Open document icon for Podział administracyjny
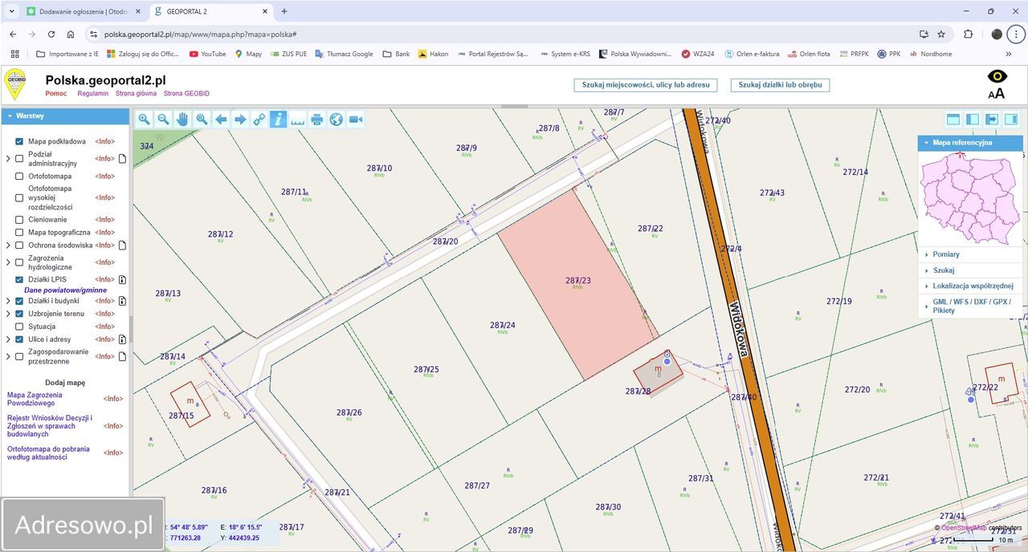The height and width of the screenshot is (552, 1028). coord(123,159)
